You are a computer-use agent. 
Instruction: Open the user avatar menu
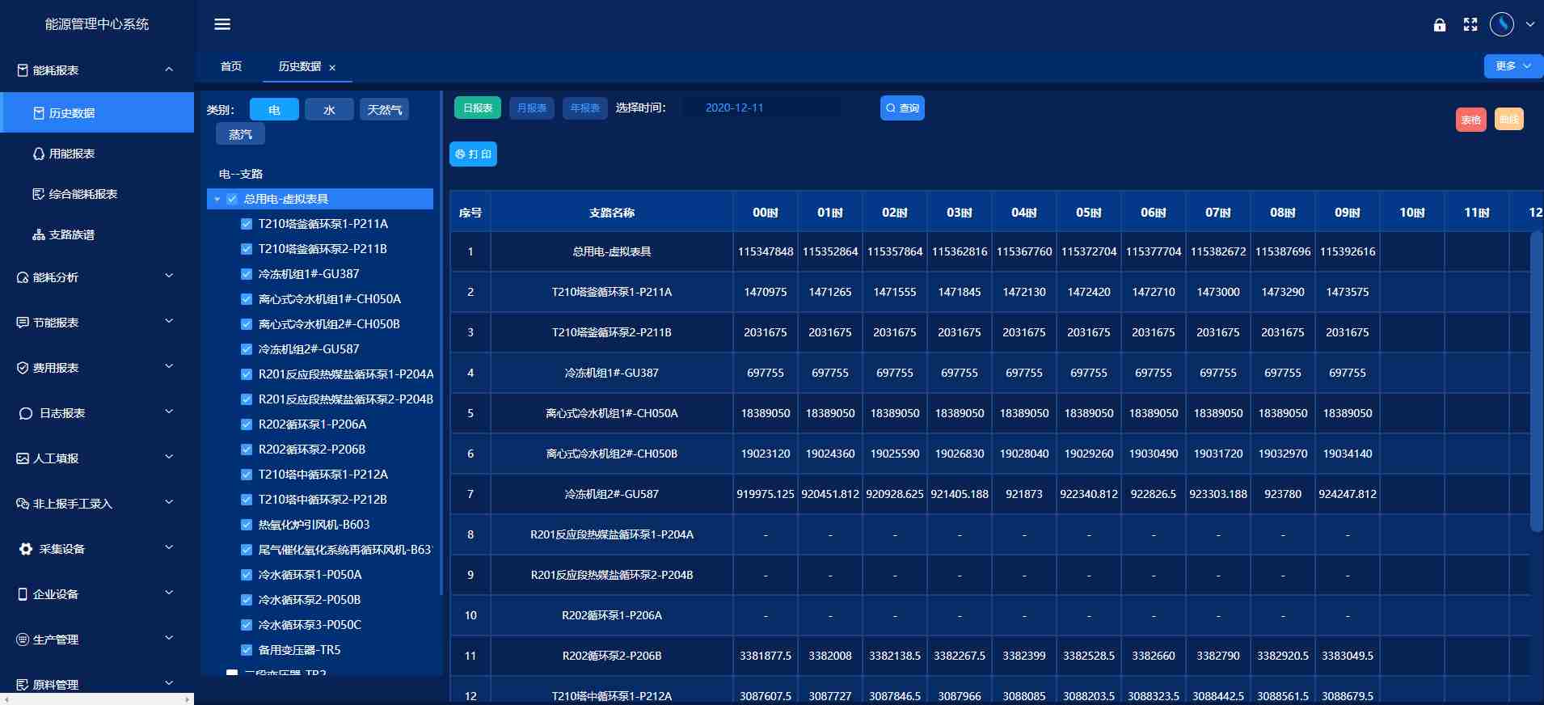click(1502, 24)
